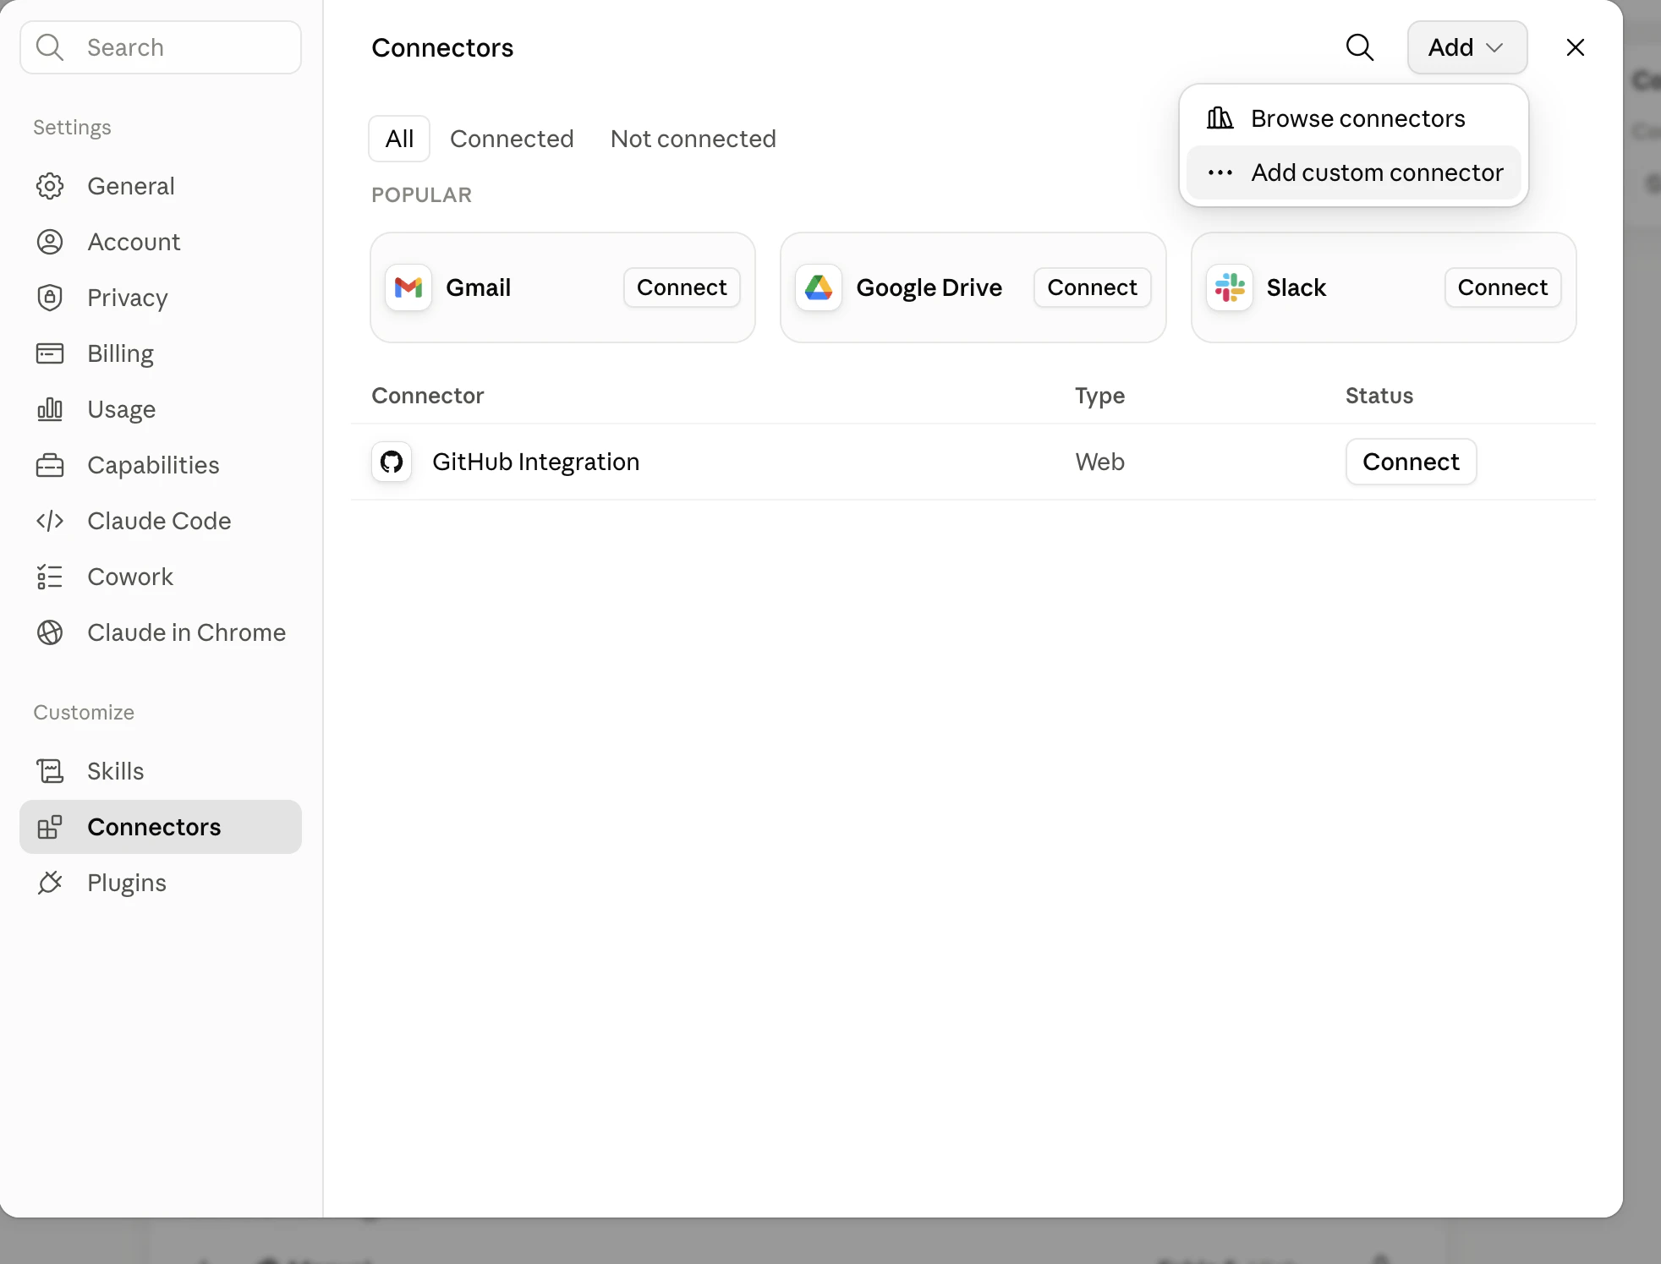The image size is (1661, 1264).
Task: Click the Google Drive card title
Action: [929, 287]
